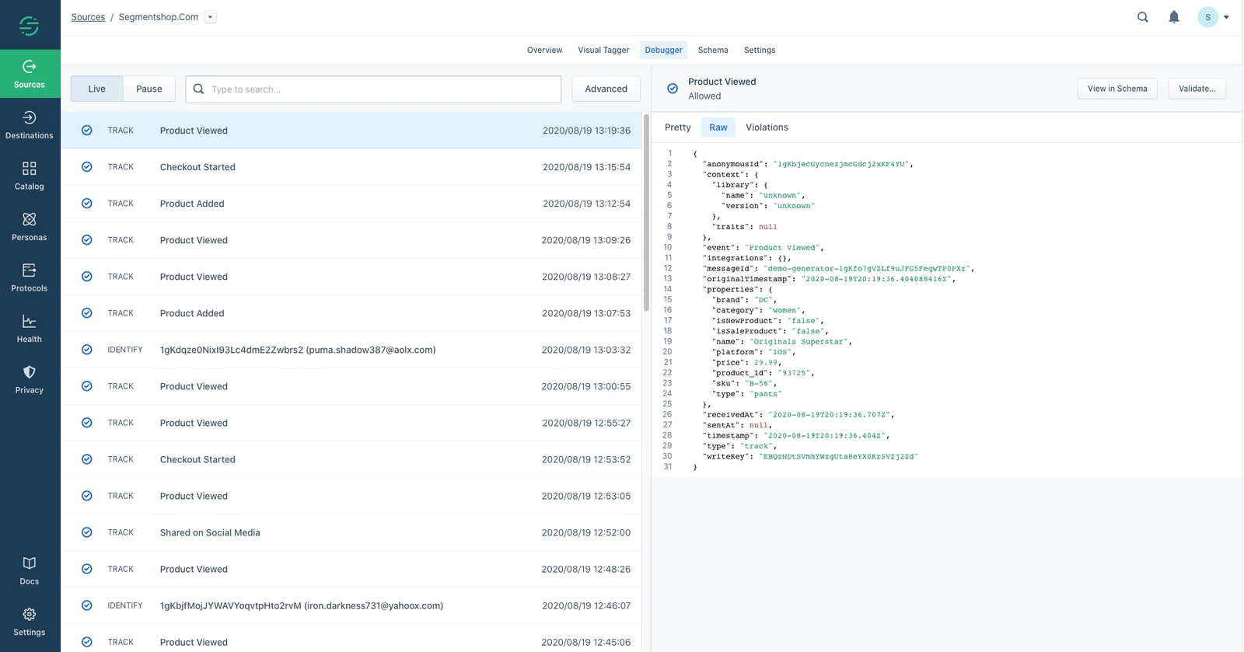Image resolution: width=1244 pixels, height=652 pixels.
Task: Click the search magnifier icon in header
Action: 1143,17
